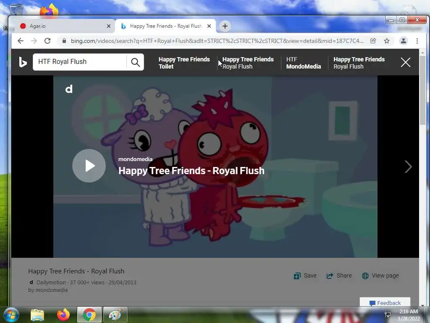Viewport: 430px width, 323px height.
Task: Click the HTF Royal Flush search field
Action: [x=79, y=62]
